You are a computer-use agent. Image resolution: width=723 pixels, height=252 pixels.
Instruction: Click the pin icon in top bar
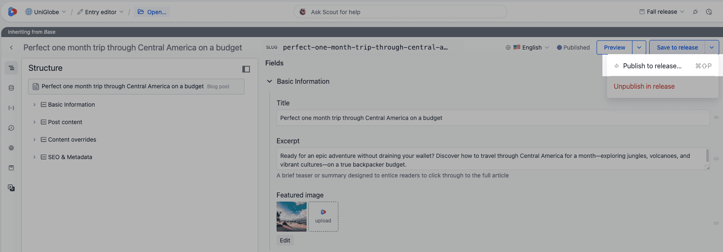[695, 12]
